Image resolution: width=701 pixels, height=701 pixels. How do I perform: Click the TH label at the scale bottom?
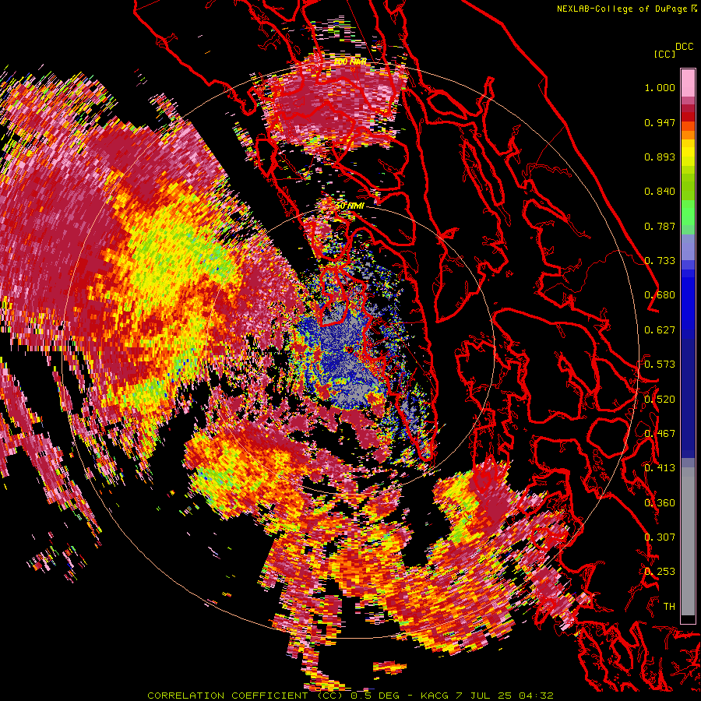(x=669, y=606)
